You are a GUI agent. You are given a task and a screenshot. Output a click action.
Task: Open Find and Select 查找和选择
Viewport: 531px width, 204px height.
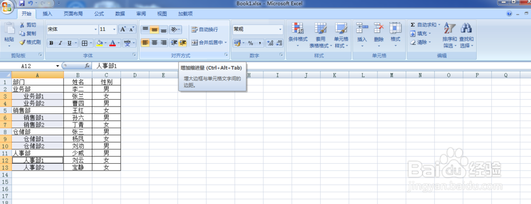point(466,35)
